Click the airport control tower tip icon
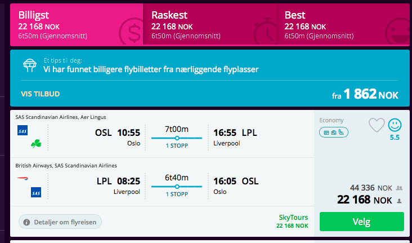Viewport: 412px width, 243px height. 29,65
